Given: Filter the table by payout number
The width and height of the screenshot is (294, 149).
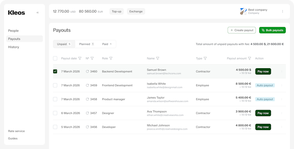Looking at the screenshot, I should [x=92, y=58].
